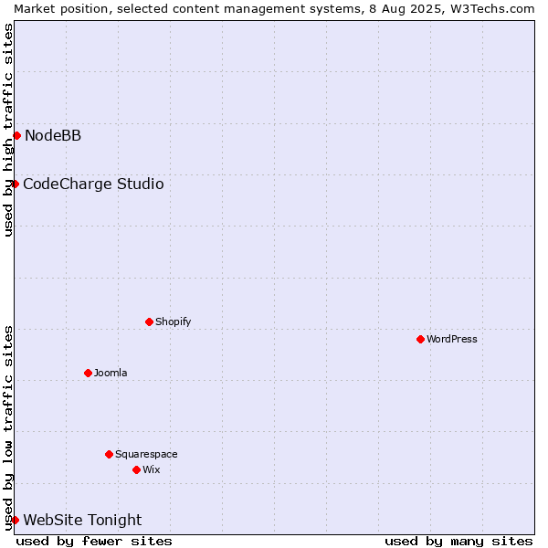Click the 'used by high traffic sites' axis label

click(x=8, y=130)
